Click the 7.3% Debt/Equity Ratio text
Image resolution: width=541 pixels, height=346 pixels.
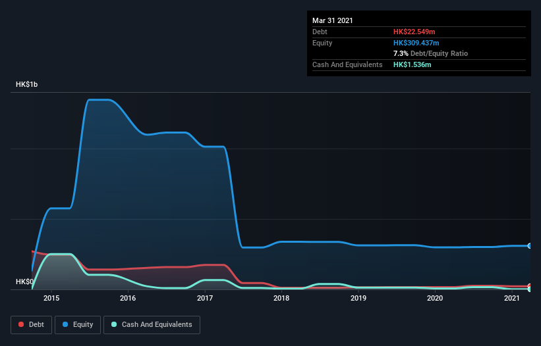coord(430,54)
